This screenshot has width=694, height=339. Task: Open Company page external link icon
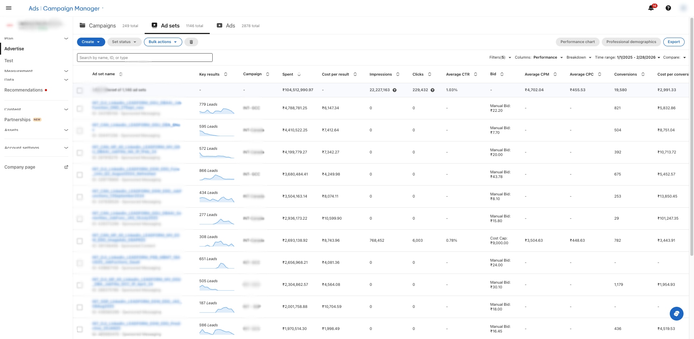(66, 167)
